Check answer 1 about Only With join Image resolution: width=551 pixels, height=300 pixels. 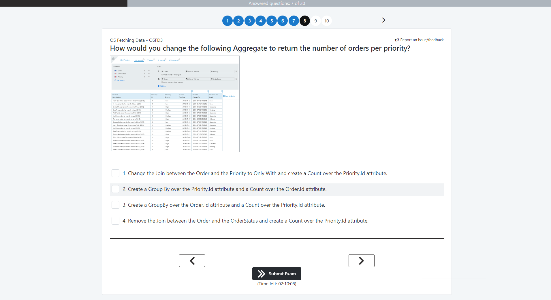pos(115,173)
